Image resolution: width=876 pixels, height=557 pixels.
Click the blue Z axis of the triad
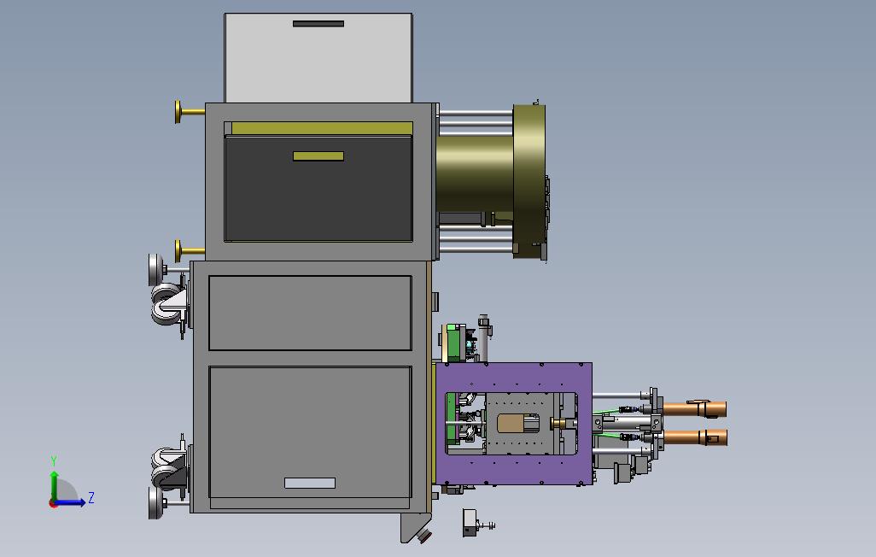tap(71, 502)
